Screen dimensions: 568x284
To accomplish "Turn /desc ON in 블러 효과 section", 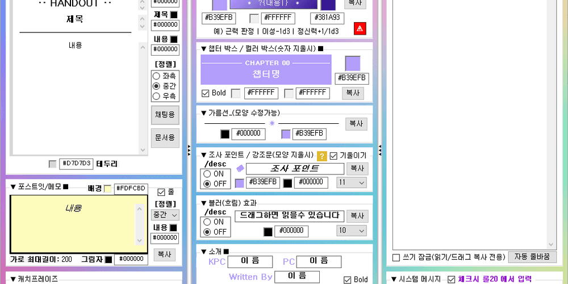I will pos(207,222).
